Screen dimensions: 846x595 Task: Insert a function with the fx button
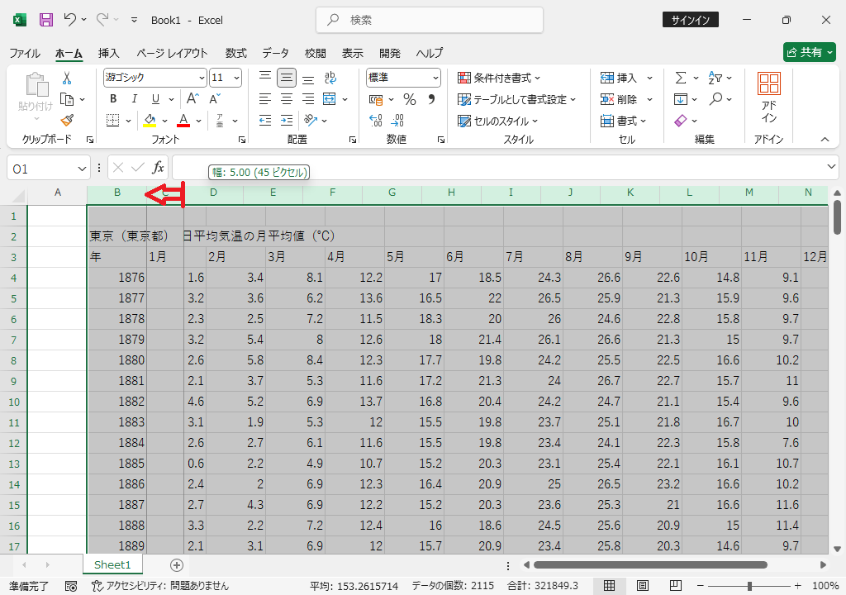(158, 168)
